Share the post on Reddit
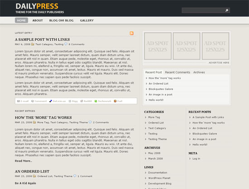The image size is (249, 189). (x=86, y=101)
